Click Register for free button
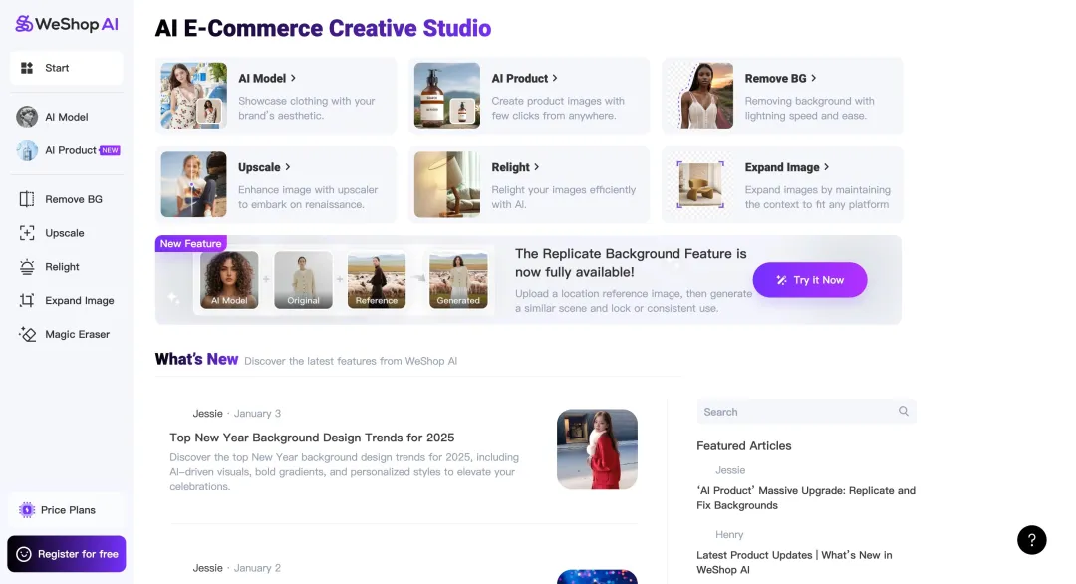 (x=67, y=554)
